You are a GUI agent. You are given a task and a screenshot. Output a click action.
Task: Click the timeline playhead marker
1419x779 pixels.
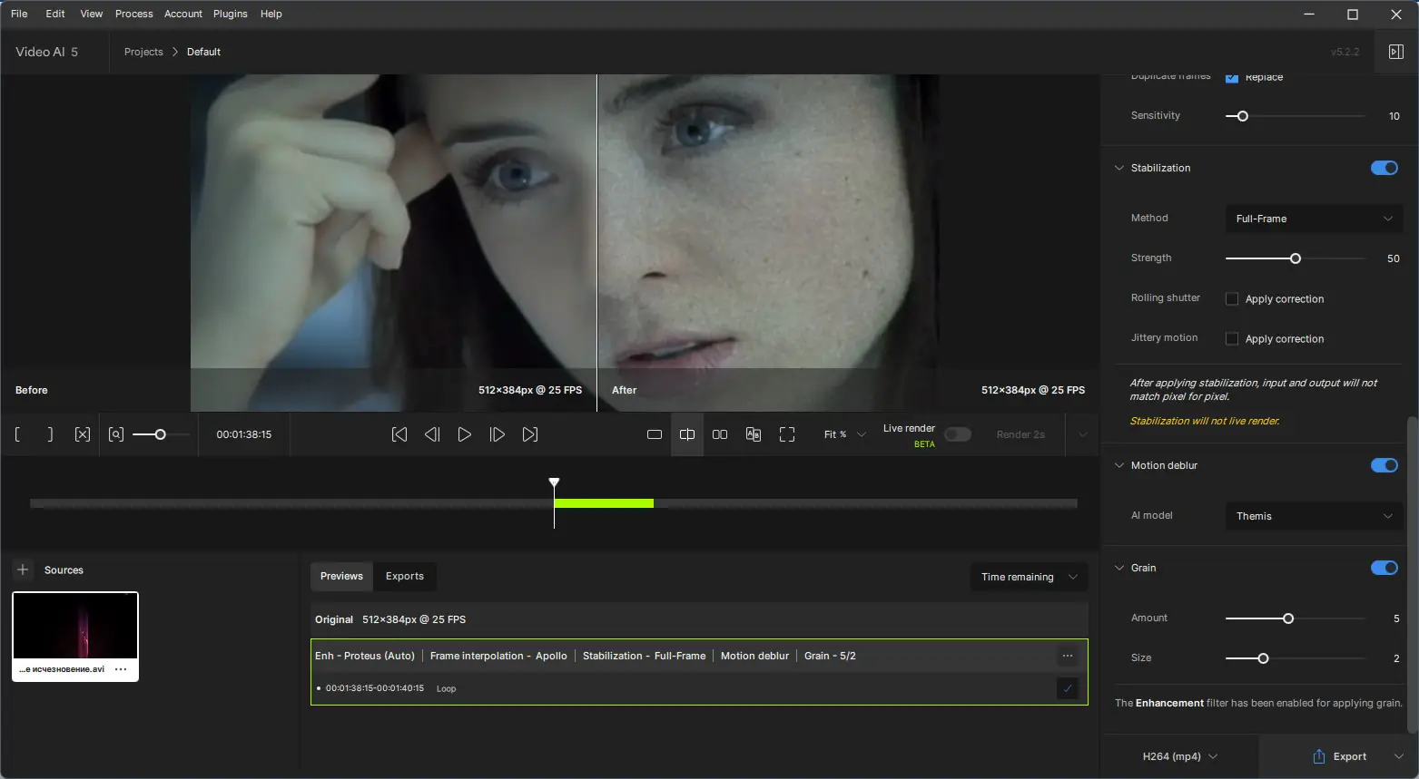(x=554, y=482)
